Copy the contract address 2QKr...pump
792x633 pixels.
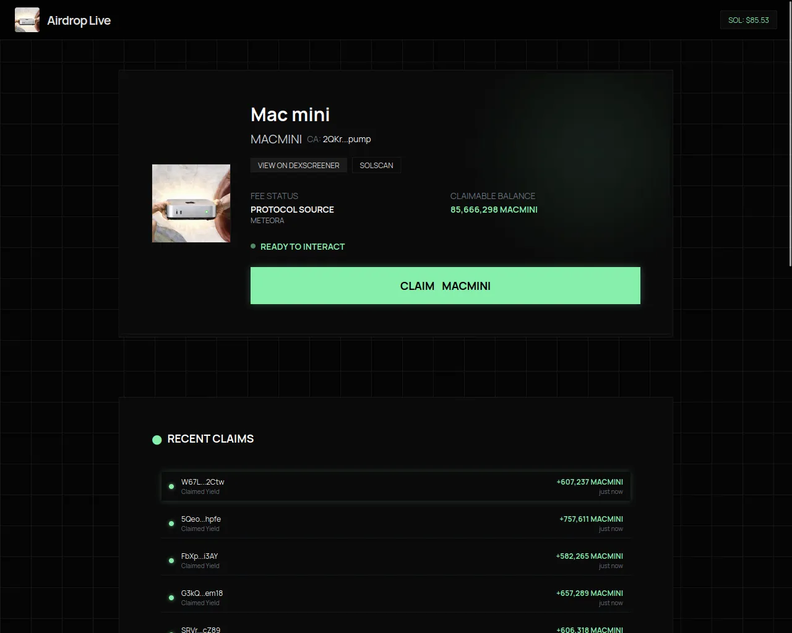(346, 139)
